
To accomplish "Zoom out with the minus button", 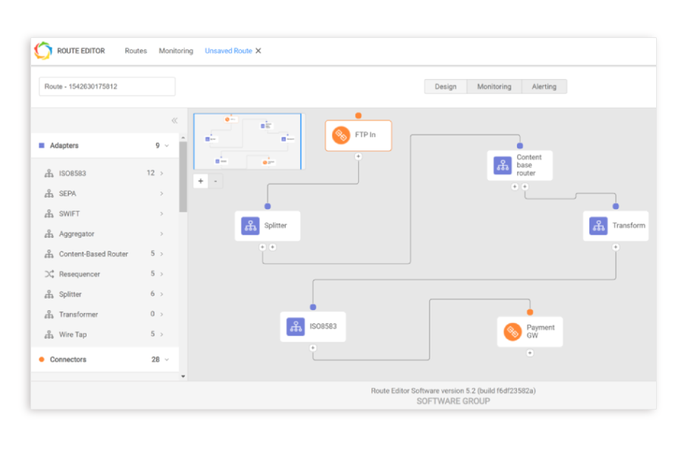I will click(215, 181).
